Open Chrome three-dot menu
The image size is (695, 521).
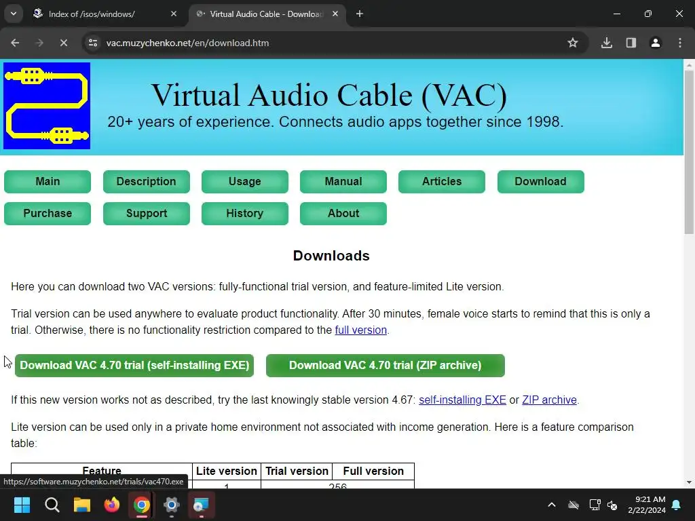click(x=680, y=43)
